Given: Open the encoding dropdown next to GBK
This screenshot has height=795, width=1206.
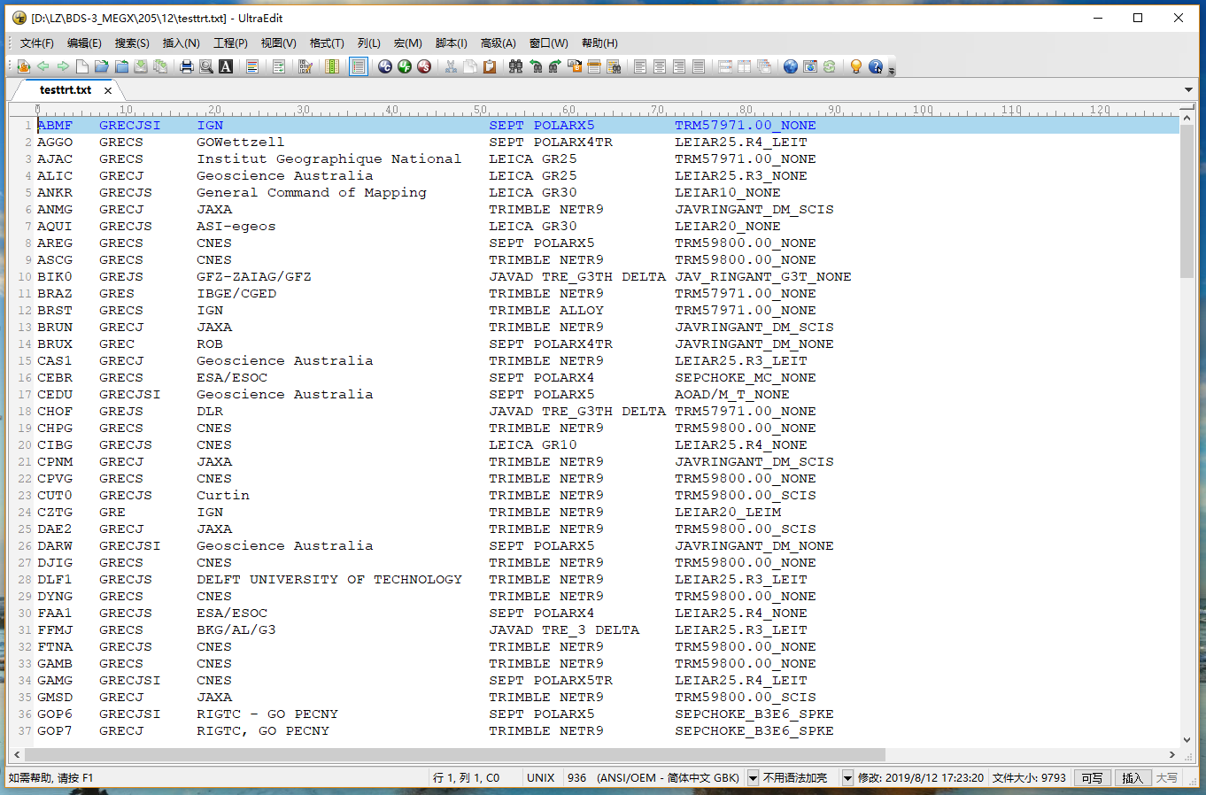Looking at the screenshot, I should point(751,777).
